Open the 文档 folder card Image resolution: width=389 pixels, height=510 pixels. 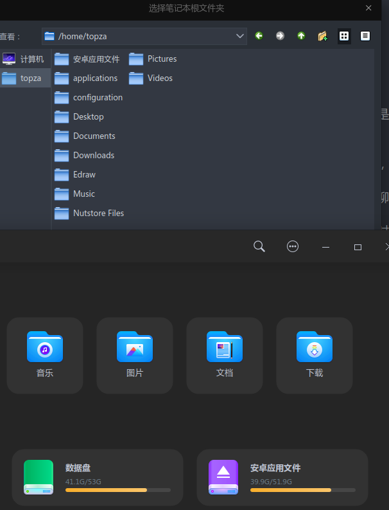tap(225, 356)
